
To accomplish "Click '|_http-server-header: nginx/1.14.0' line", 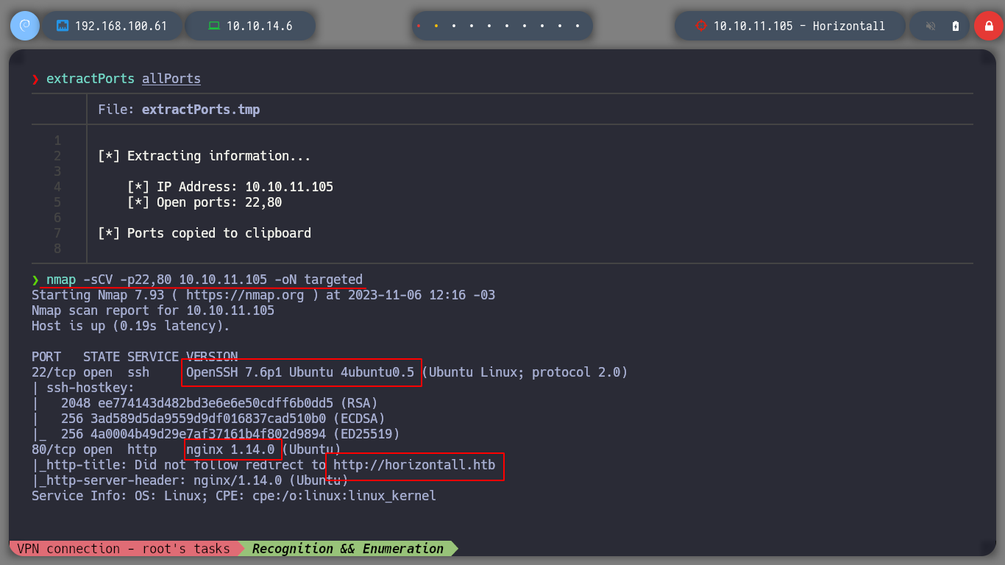I will click(190, 480).
